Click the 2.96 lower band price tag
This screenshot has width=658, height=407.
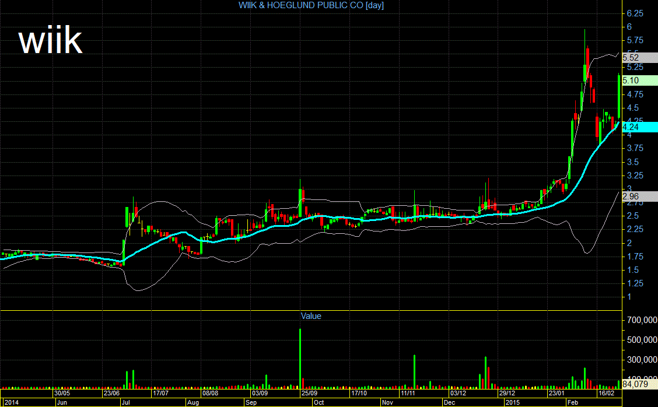pyautogui.click(x=640, y=197)
